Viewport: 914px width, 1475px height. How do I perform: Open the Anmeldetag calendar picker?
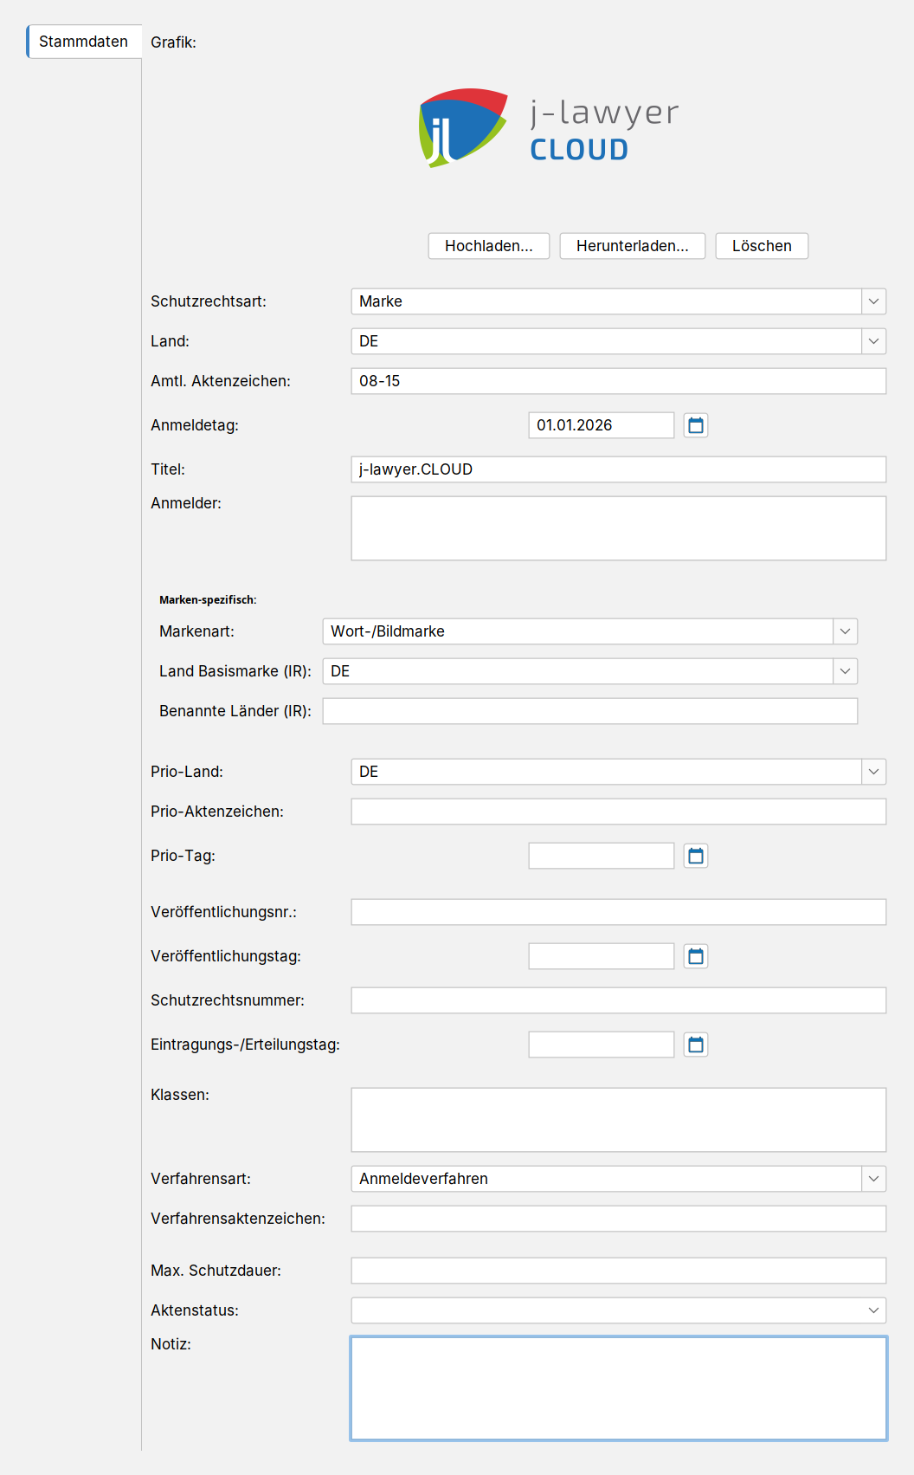tap(695, 425)
